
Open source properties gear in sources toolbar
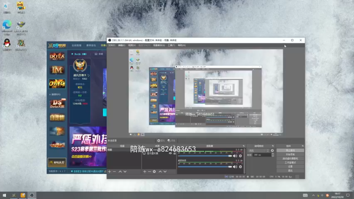coord(154,172)
